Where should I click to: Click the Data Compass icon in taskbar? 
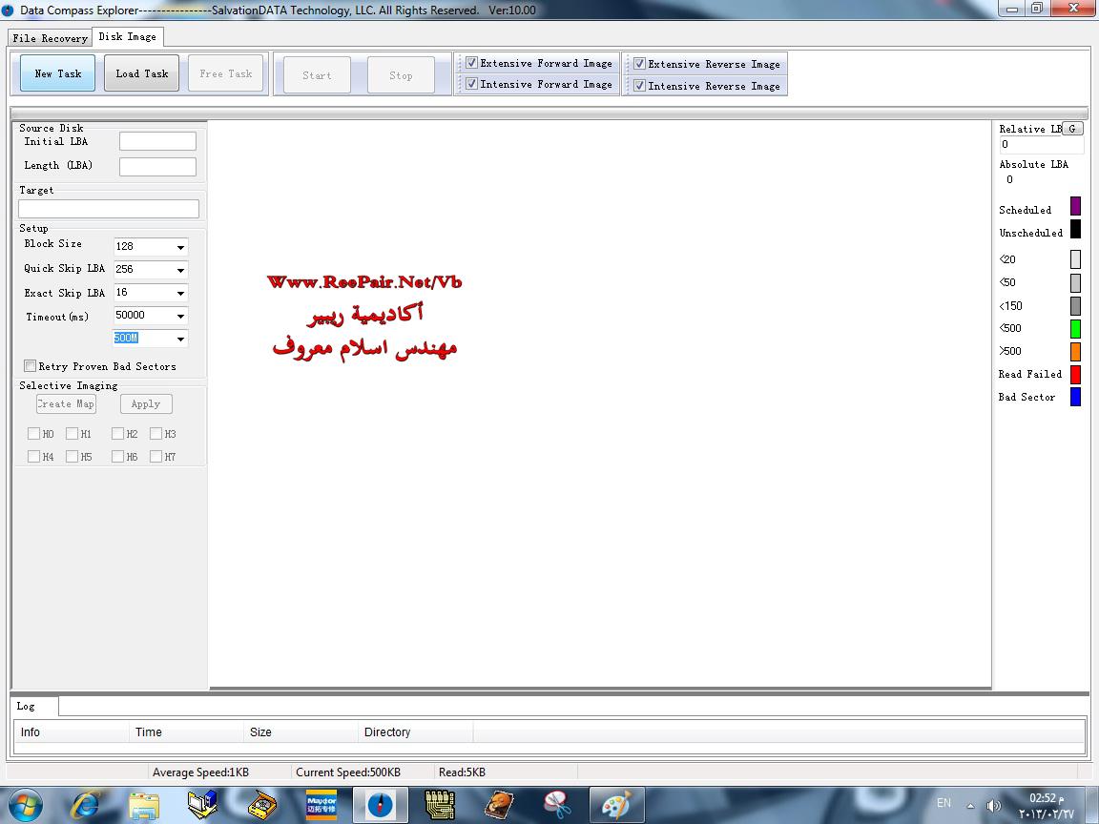point(380,805)
